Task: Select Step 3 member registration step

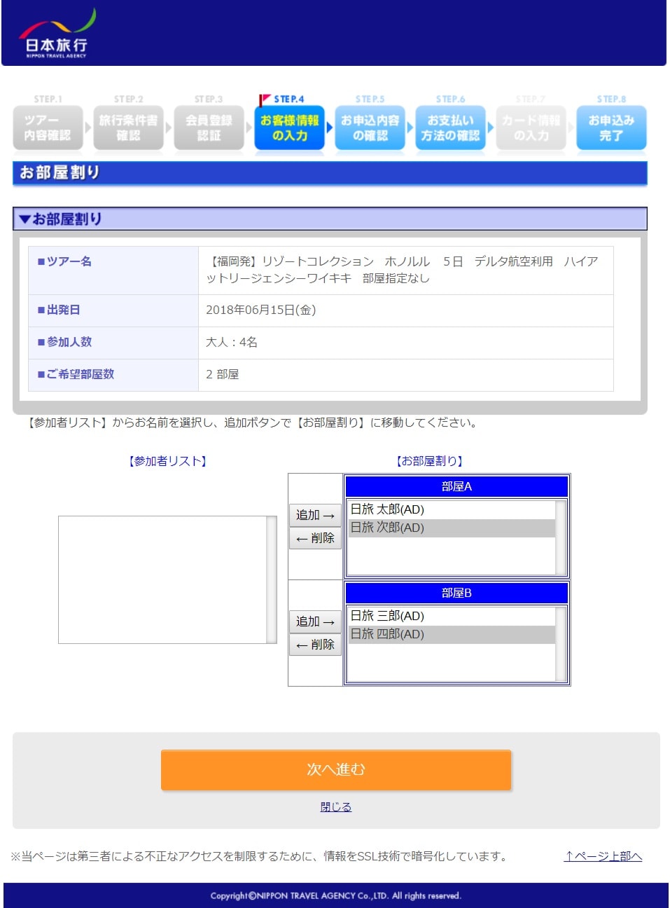Action: point(209,128)
